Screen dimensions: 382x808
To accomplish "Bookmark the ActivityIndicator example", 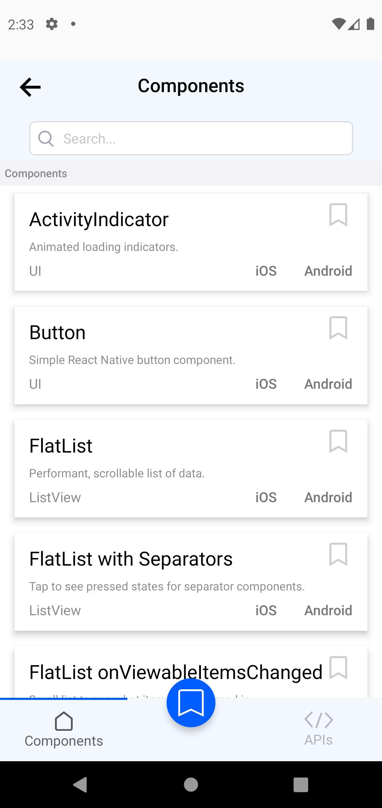I will pos(338,215).
